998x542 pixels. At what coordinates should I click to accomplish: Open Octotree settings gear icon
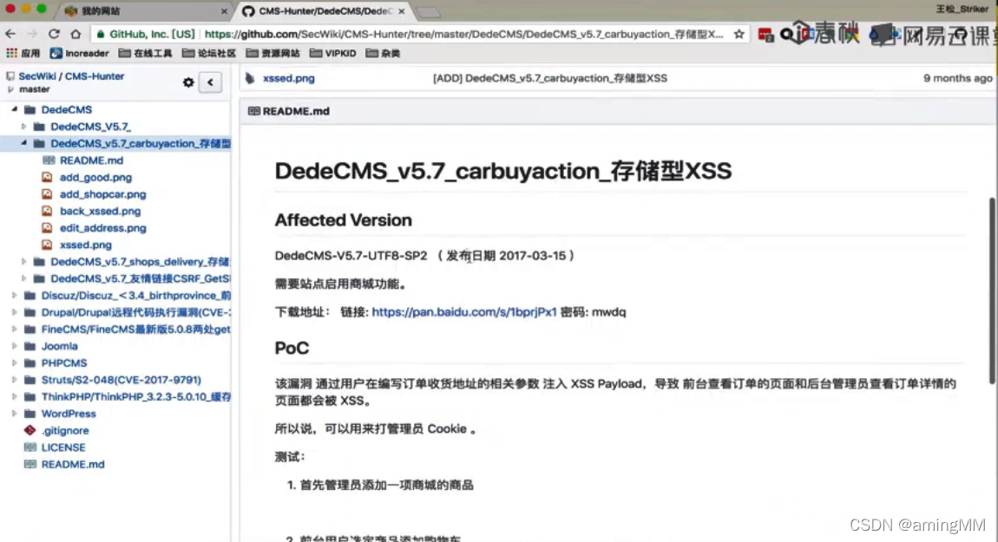188,82
